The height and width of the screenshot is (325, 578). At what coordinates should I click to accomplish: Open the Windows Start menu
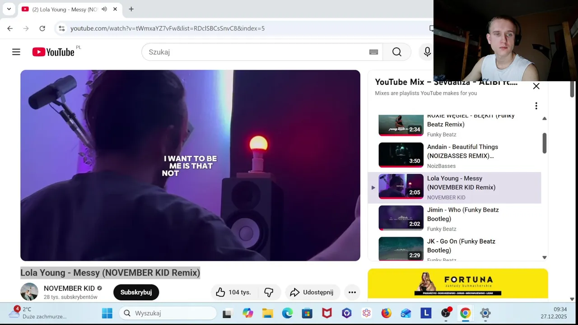click(107, 313)
